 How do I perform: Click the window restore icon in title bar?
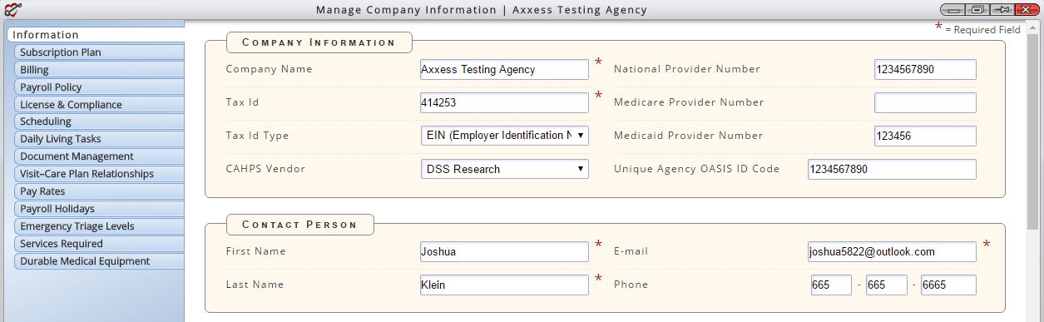tap(977, 9)
